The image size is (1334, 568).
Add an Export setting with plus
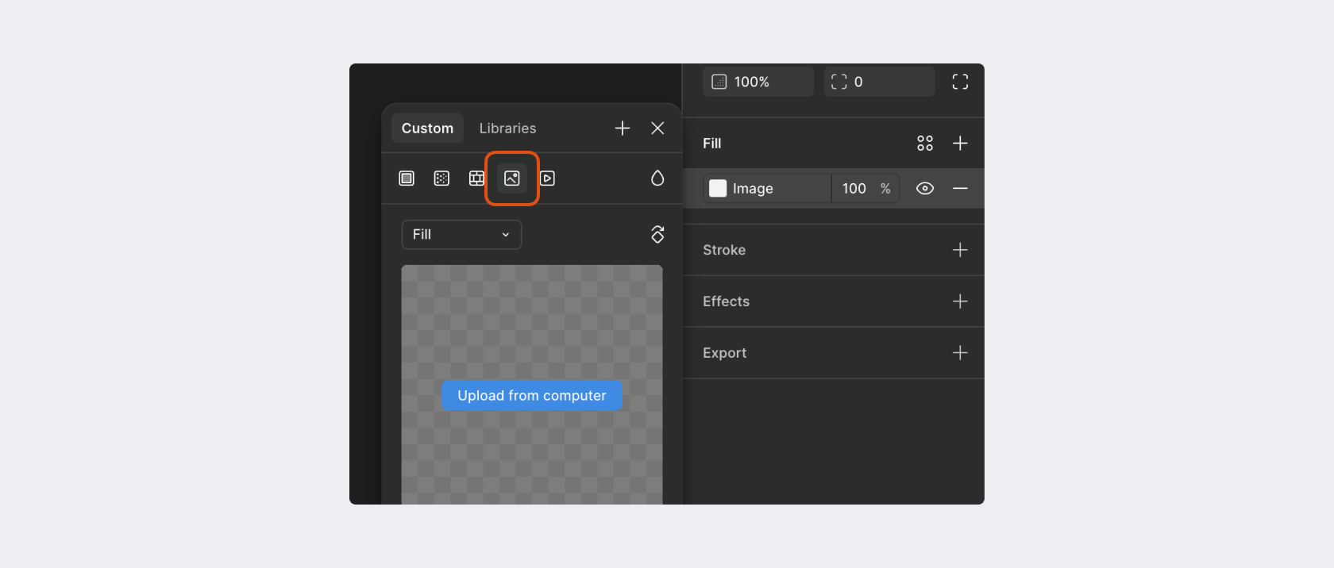click(960, 353)
